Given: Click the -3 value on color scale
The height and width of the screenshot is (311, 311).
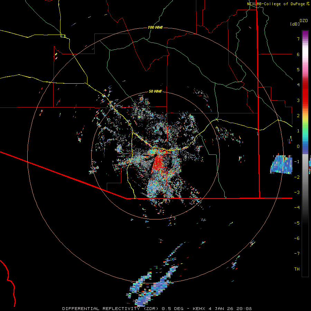Looking at the screenshot, I should 297,192.
